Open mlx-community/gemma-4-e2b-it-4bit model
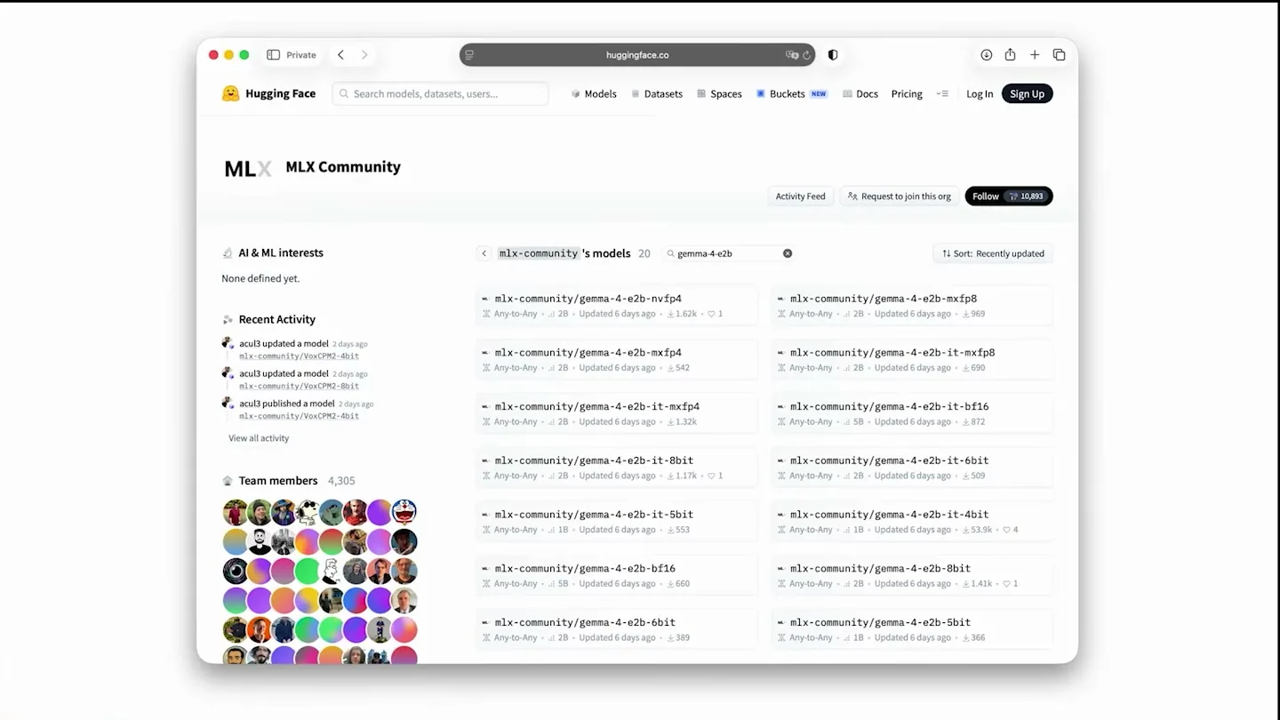The image size is (1280, 720). coord(913,522)
